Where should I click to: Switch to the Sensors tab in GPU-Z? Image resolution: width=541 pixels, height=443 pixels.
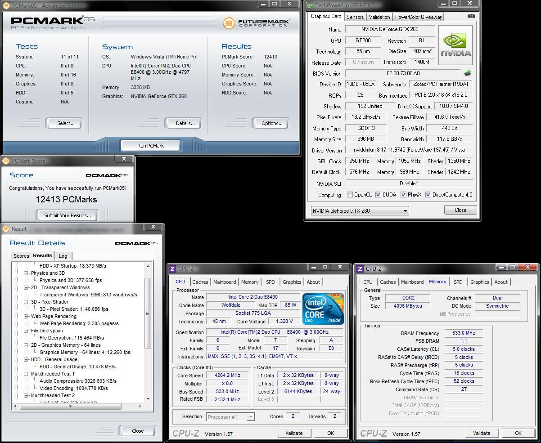(x=355, y=17)
